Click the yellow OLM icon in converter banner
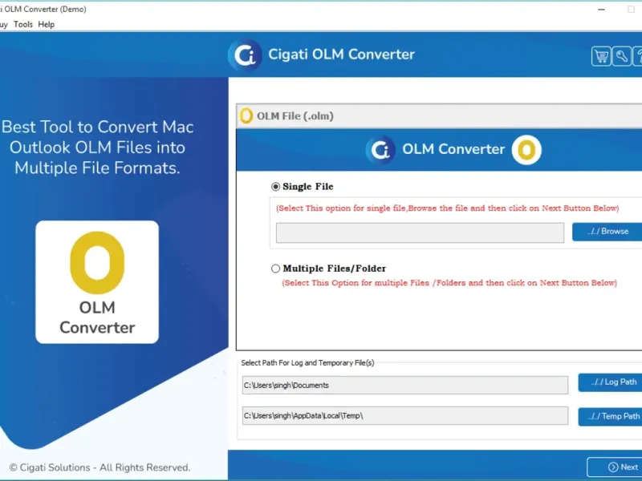This screenshot has height=481, width=642. coord(526,150)
